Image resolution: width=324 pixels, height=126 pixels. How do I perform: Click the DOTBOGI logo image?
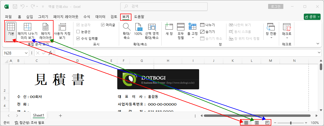[x=158, y=79]
